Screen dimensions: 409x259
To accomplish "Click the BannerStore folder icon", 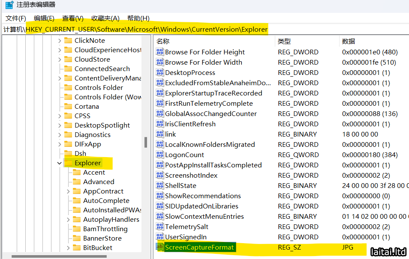I will (77, 238).
